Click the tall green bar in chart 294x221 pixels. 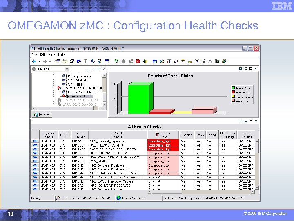click(x=139, y=99)
